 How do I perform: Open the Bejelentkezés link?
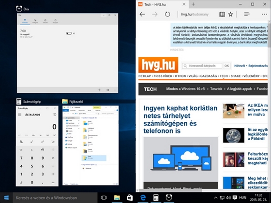click(258, 66)
